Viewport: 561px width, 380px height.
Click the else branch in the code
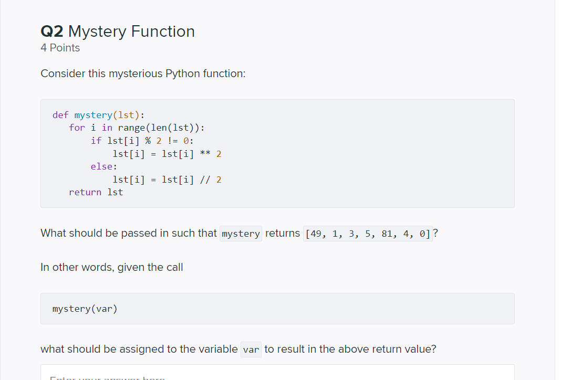point(101,166)
